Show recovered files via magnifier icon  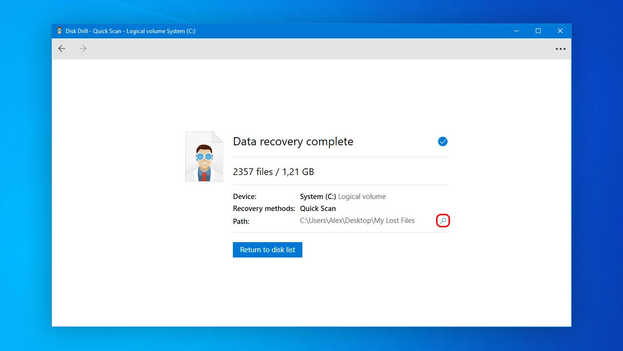coord(443,221)
